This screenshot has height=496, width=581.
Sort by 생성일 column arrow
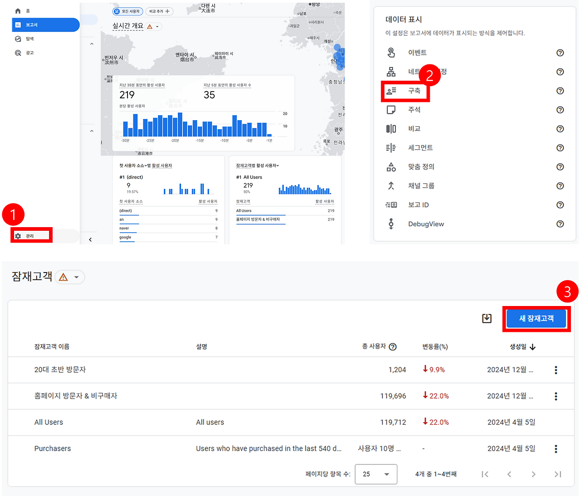coord(532,347)
